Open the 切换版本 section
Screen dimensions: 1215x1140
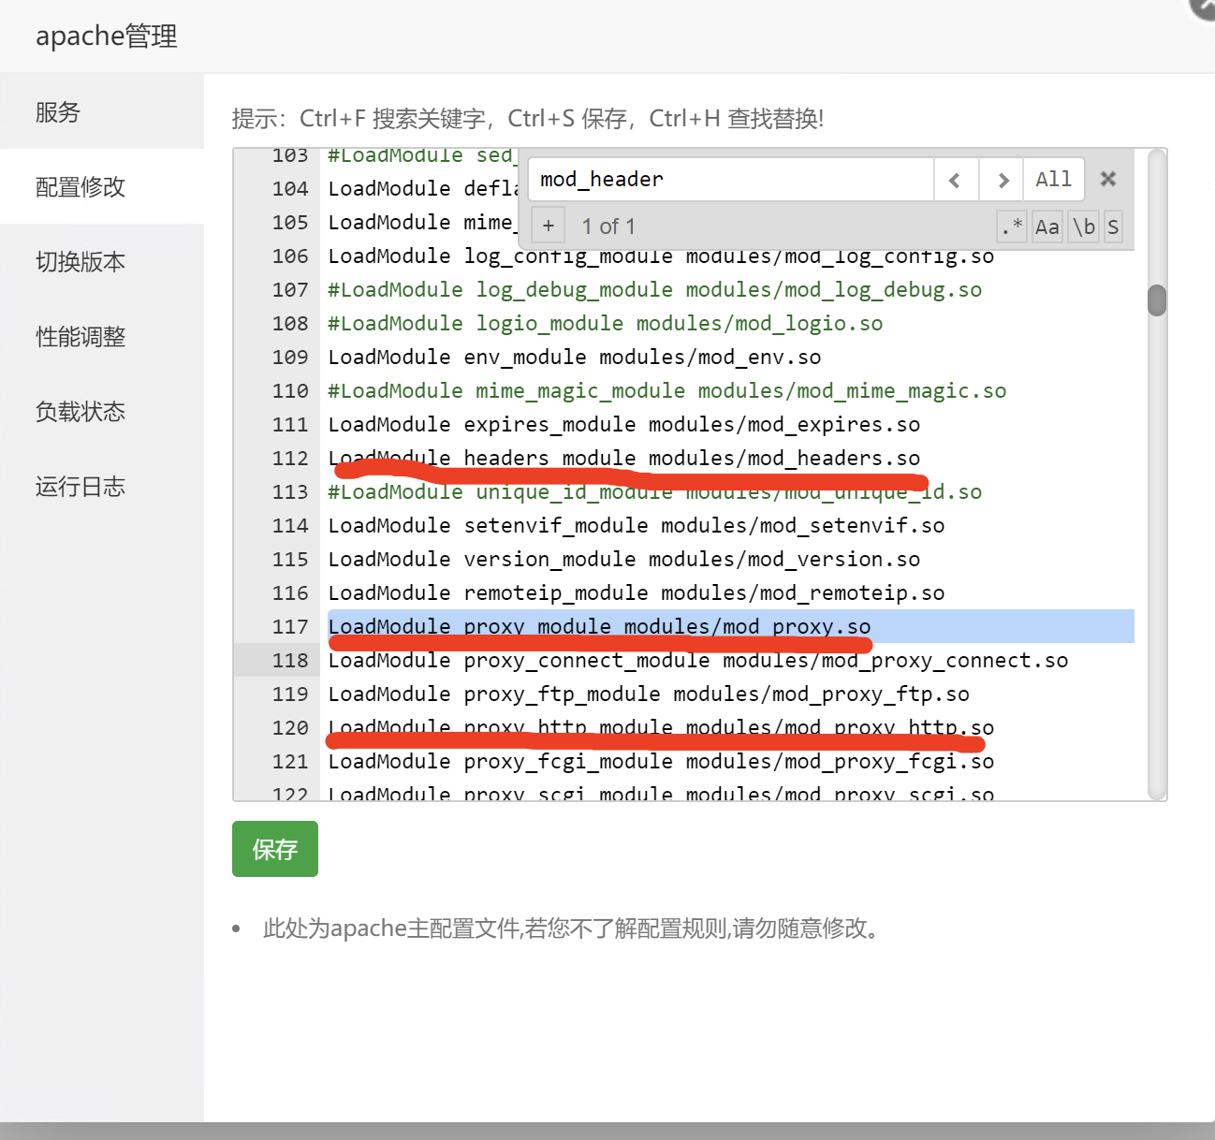coord(80,262)
